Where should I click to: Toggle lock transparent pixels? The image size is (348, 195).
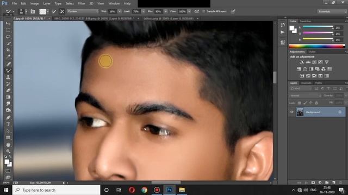[x=300, y=103]
